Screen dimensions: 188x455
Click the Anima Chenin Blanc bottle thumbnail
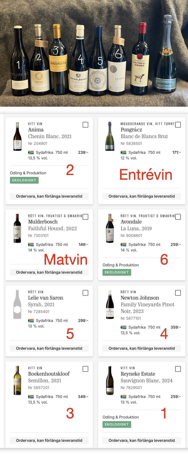point(17,136)
